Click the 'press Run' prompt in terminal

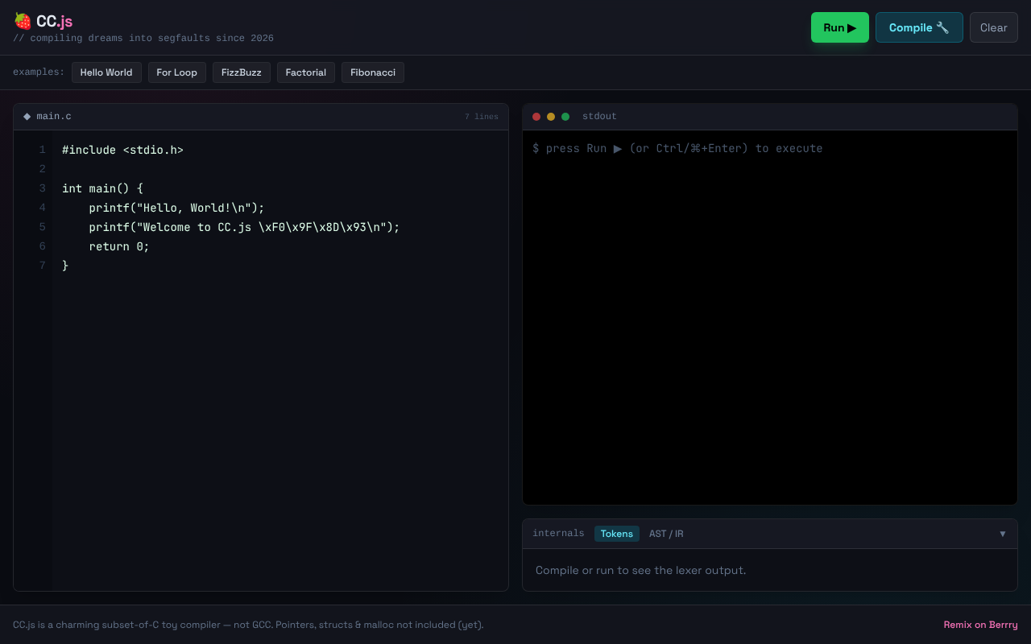[x=677, y=148]
